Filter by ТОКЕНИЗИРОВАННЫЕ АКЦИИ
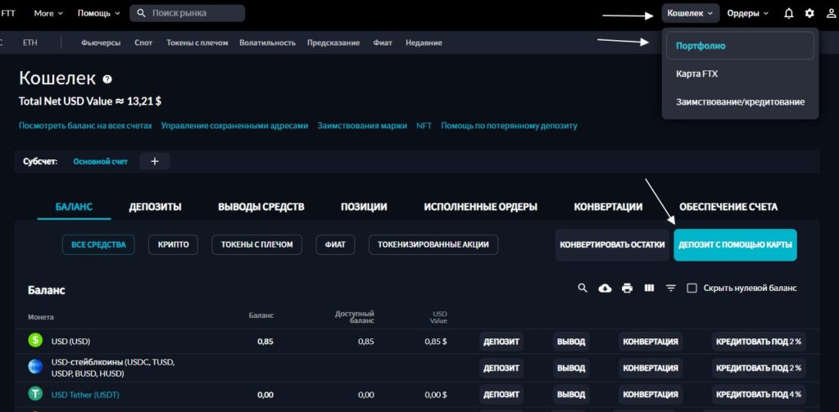Screen dimensions: 839x412 coord(433,245)
